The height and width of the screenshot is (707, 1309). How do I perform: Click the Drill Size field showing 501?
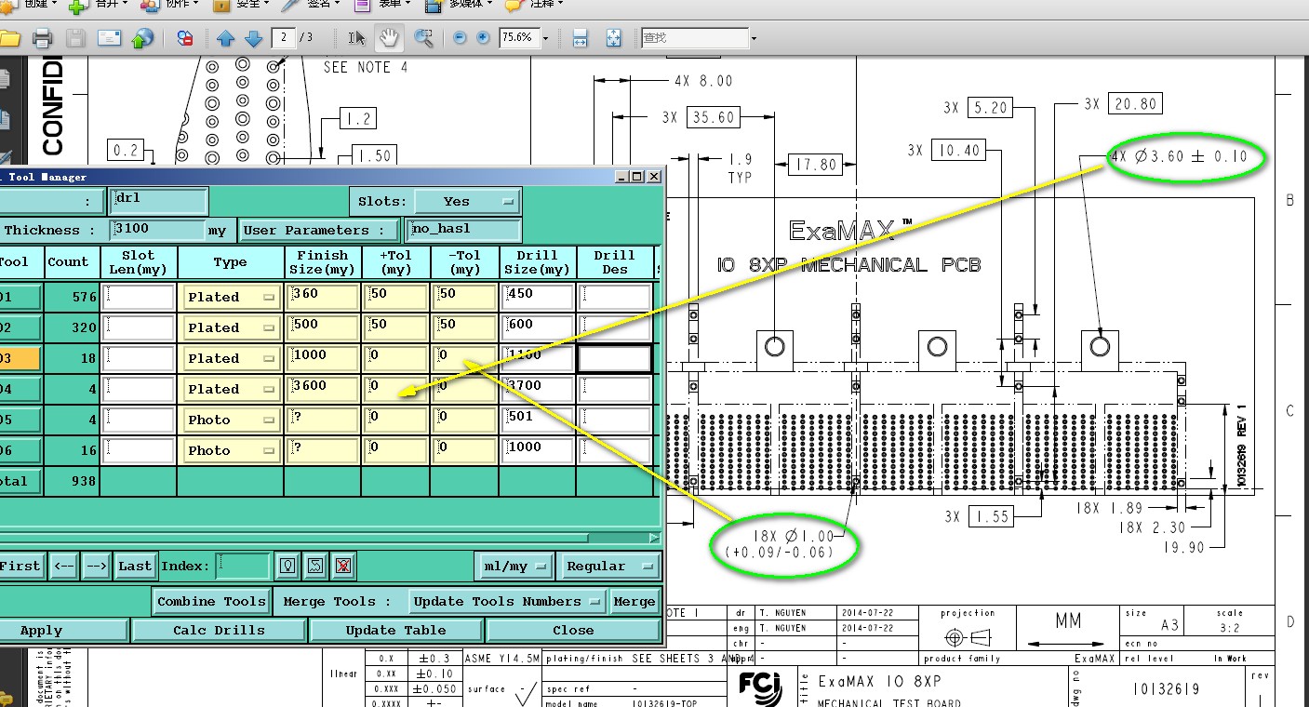pyautogui.click(x=536, y=420)
